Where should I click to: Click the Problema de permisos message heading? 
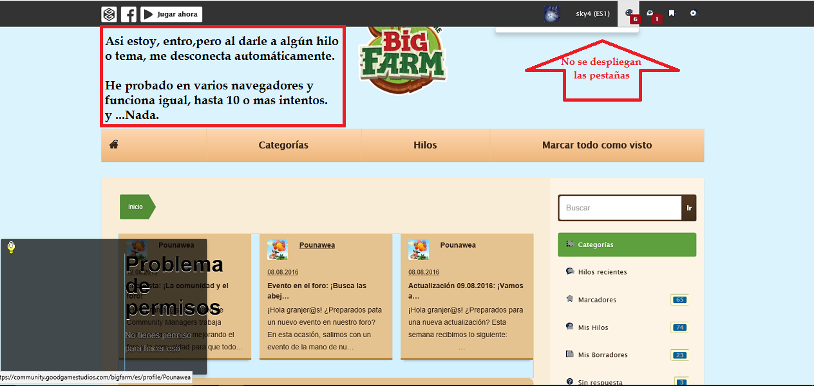[x=174, y=286]
